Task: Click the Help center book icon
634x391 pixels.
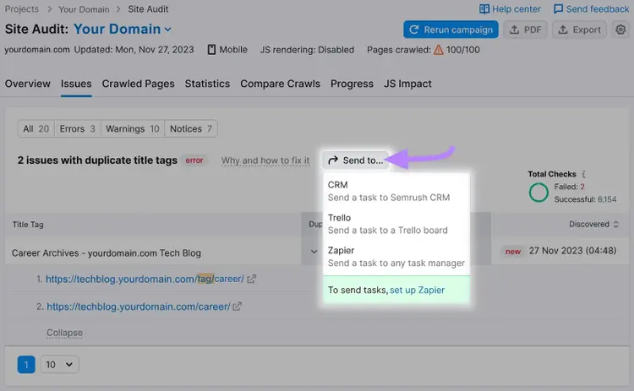Action: click(484, 9)
